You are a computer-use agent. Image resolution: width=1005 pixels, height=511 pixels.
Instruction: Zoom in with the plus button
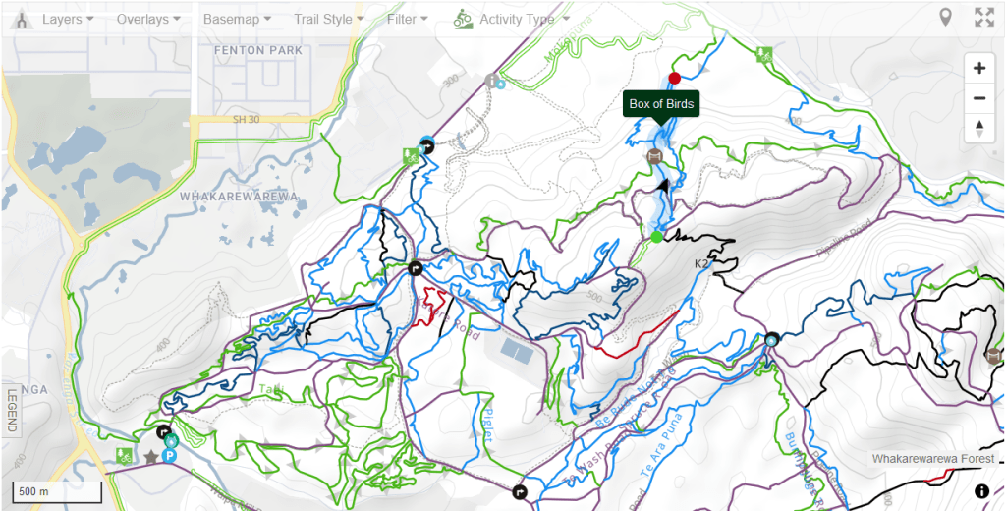pos(978,69)
